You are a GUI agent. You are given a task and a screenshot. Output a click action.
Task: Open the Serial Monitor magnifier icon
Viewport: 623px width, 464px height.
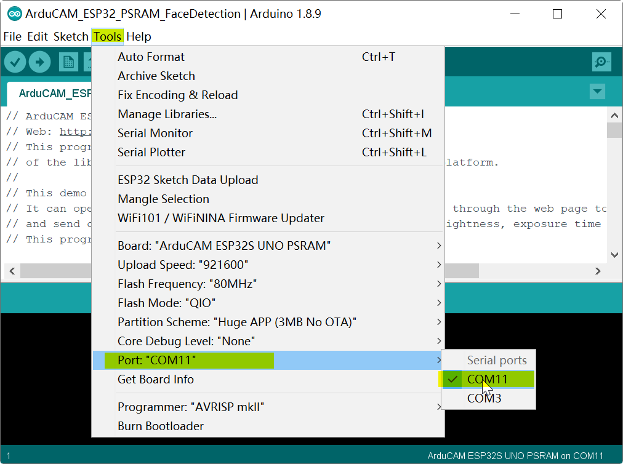[601, 62]
